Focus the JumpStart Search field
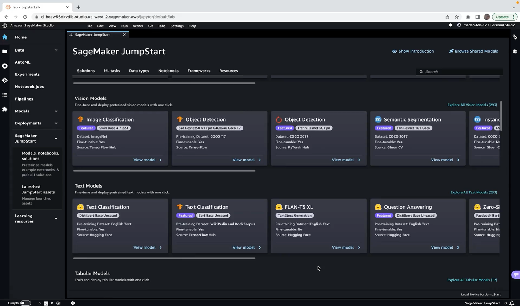 [459, 72]
